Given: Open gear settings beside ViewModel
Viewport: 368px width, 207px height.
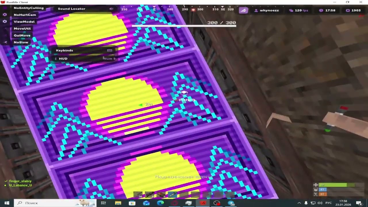Looking at the screenshot, I should pos(5,22).
